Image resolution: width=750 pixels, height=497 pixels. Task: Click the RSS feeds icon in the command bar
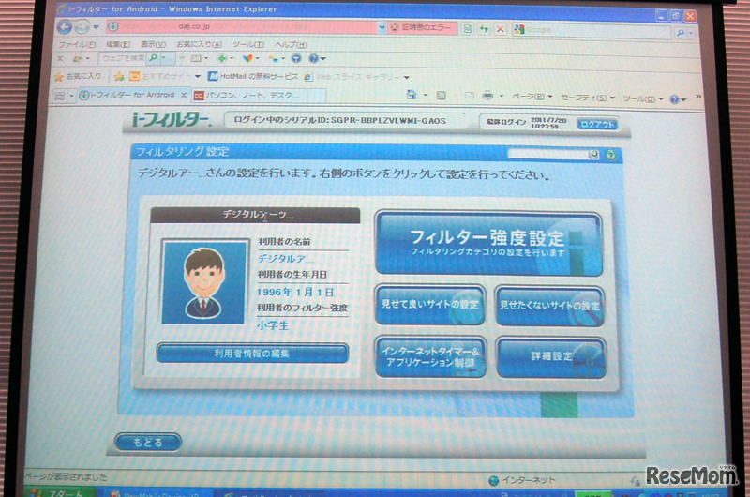[441, 96]
